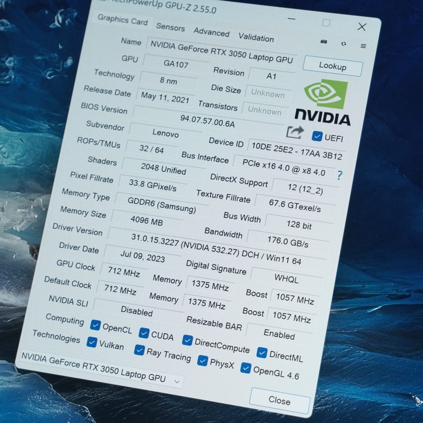Image resolution: width=423 pixels, height=423 pixels.
Task: Click the Bus Interface value PCIe x16
Action: point(284,167)
